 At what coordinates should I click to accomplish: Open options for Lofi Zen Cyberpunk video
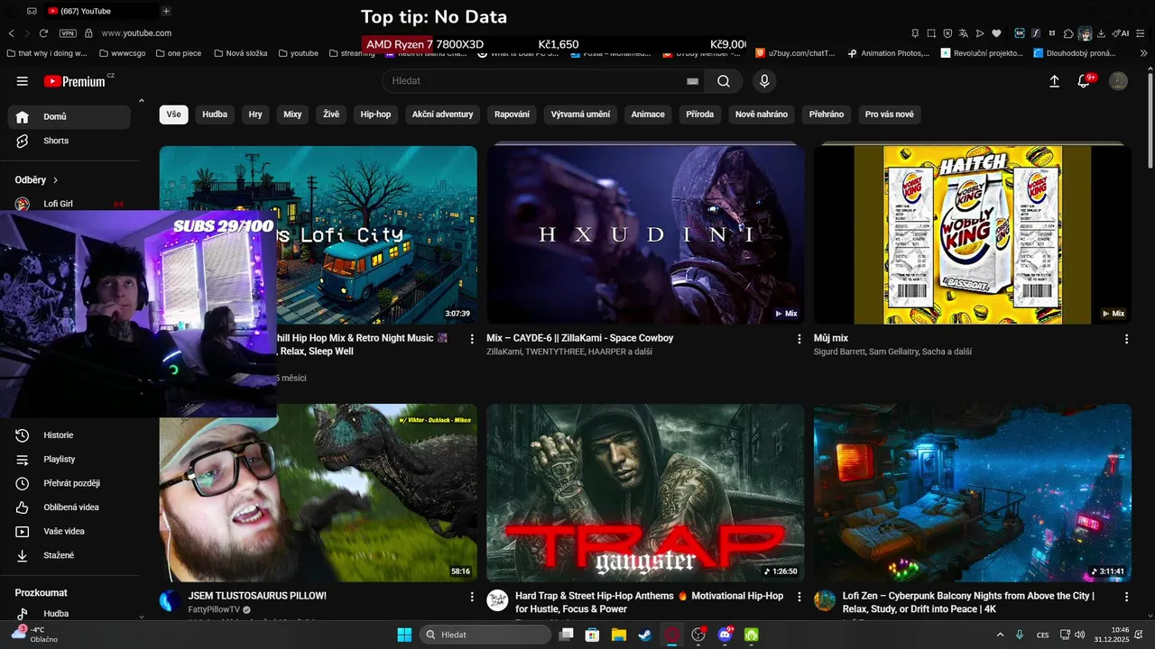point(1126,597)
